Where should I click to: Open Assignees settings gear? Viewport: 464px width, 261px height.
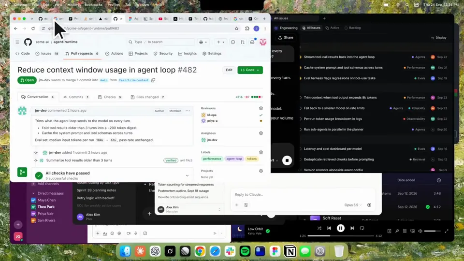(x=261, y=133)
